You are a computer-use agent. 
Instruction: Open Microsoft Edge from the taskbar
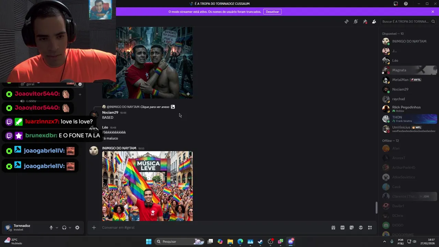click(240, 242)
